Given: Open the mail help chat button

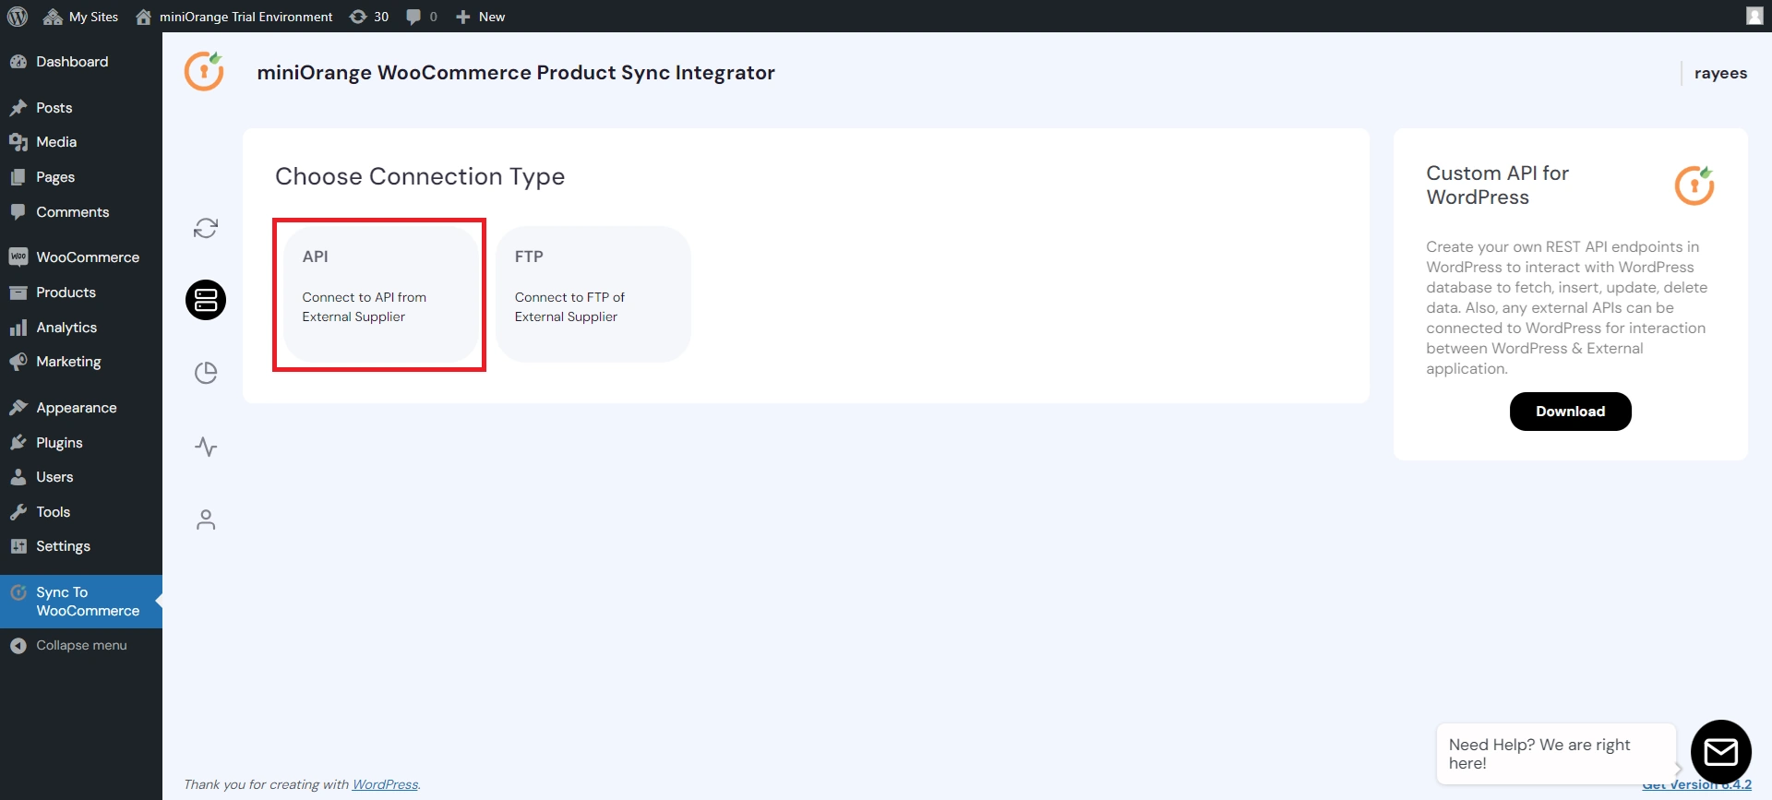Looking at the screenshot, I should tap(1720, 752).
